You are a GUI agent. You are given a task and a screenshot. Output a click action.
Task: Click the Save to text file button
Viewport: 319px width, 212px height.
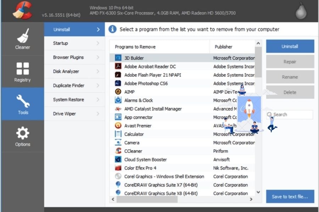[x=290, y=196]
